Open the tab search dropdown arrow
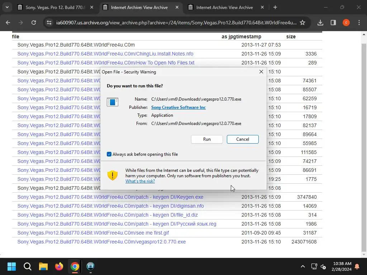Screen dimensions: 367x275 7,7
